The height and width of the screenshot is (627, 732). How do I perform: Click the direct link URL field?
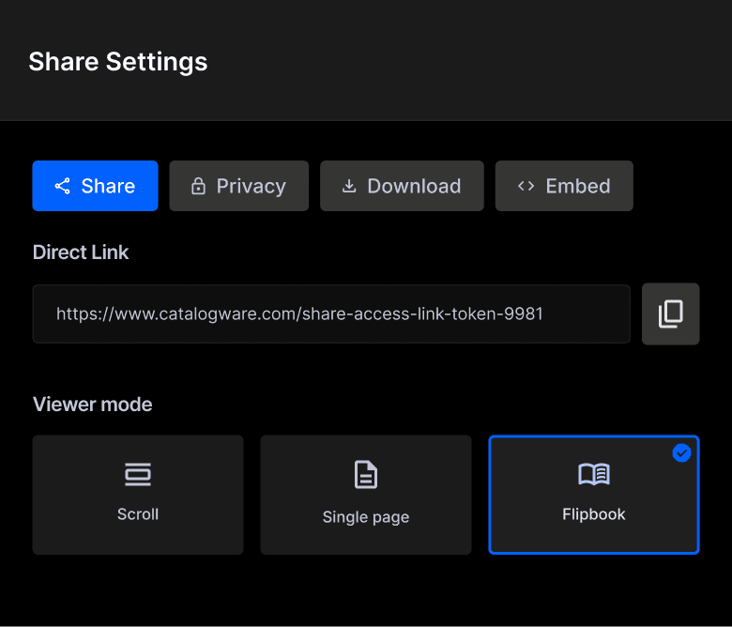click(331, 313)
